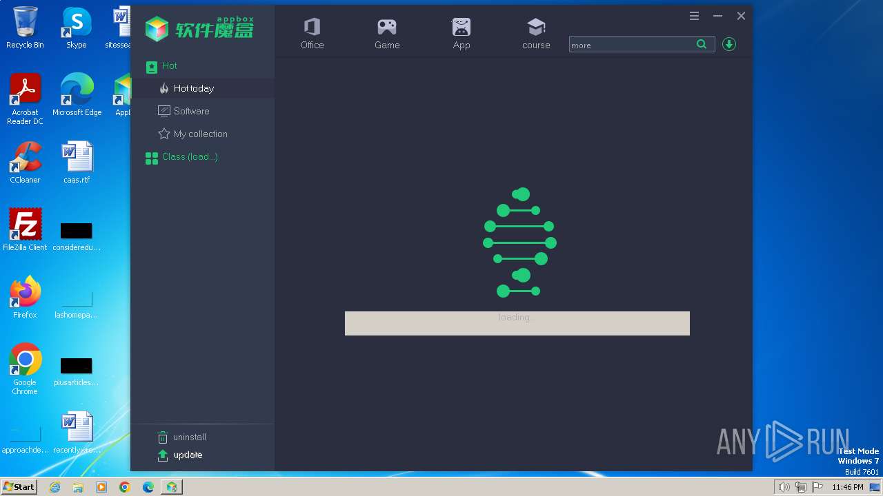Click the taskbar volume speaker icon
The height and width of the screenshot is (496, 883).
coord(784,487)
